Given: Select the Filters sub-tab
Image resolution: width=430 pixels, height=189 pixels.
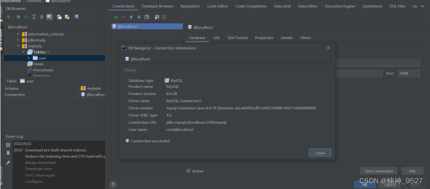Looking at the screenshot, I should [x=305, y=38].
